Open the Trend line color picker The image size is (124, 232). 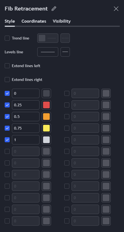point(48,38)
